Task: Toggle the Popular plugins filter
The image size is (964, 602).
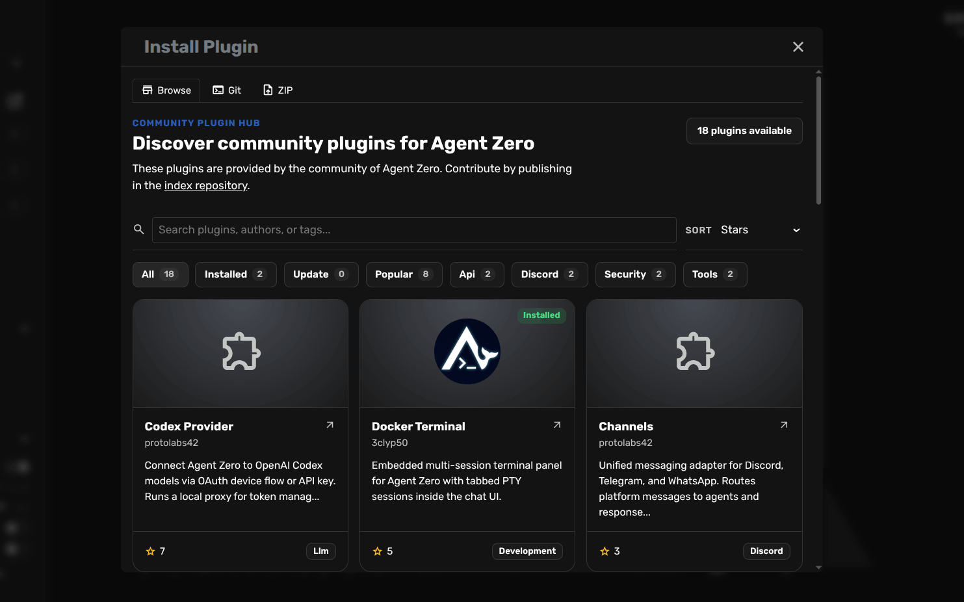Action: (x=404, y=274)
